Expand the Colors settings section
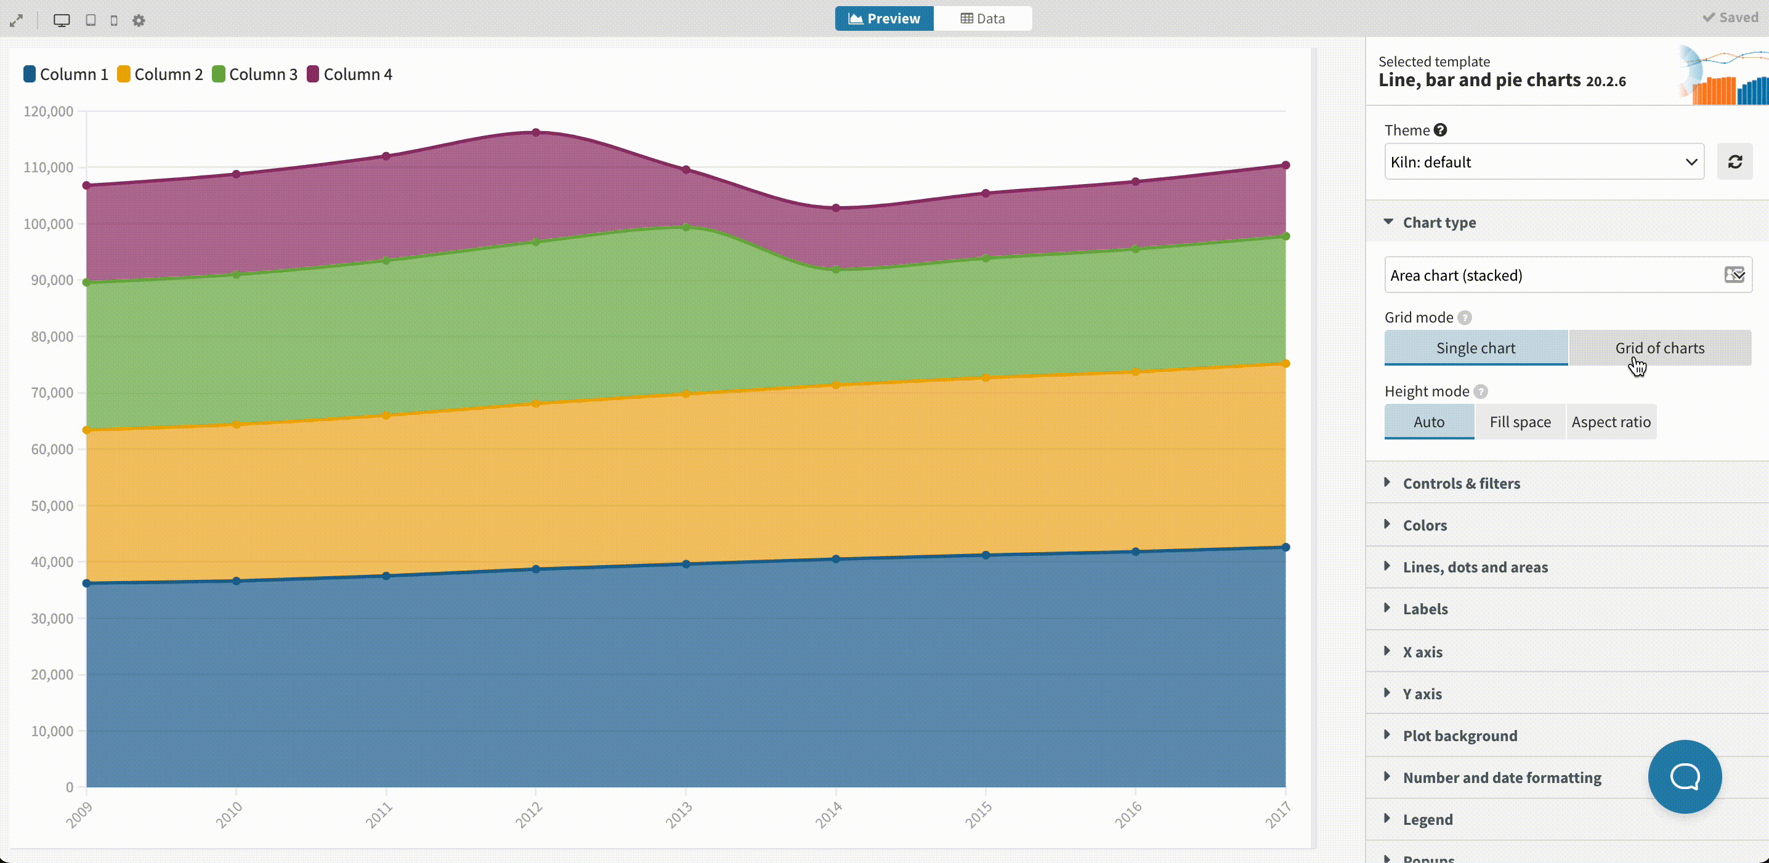 tap(1424, 525)
